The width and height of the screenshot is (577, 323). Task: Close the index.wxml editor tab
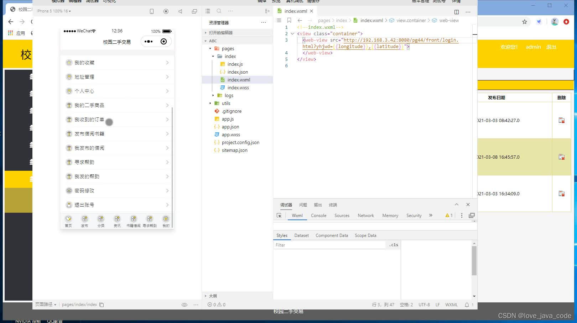(312, 11)
